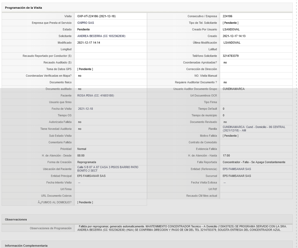The height and width of the screenshot is (248, 298).
Task: Click Creado Por Usuario value LSANDOVAL
Action: tap(231, 30)
